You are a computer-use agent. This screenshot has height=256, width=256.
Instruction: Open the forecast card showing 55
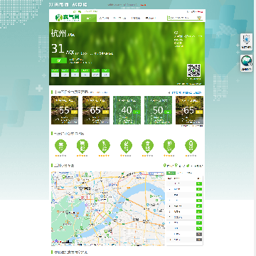click(x=65, y=110)
